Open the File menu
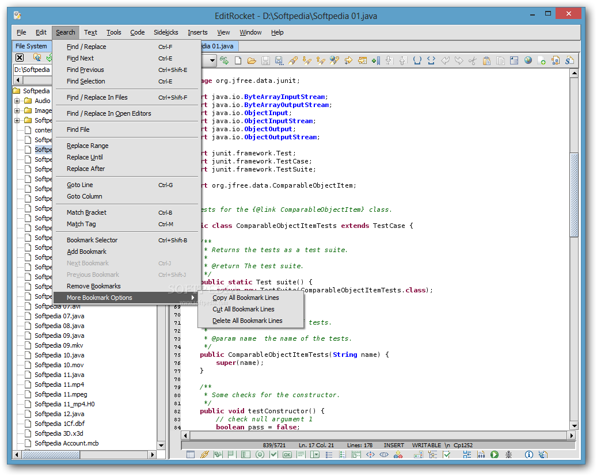 [21, 32]
